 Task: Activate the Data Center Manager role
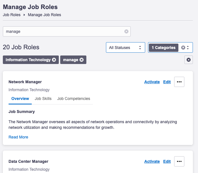tap(152, 161)
